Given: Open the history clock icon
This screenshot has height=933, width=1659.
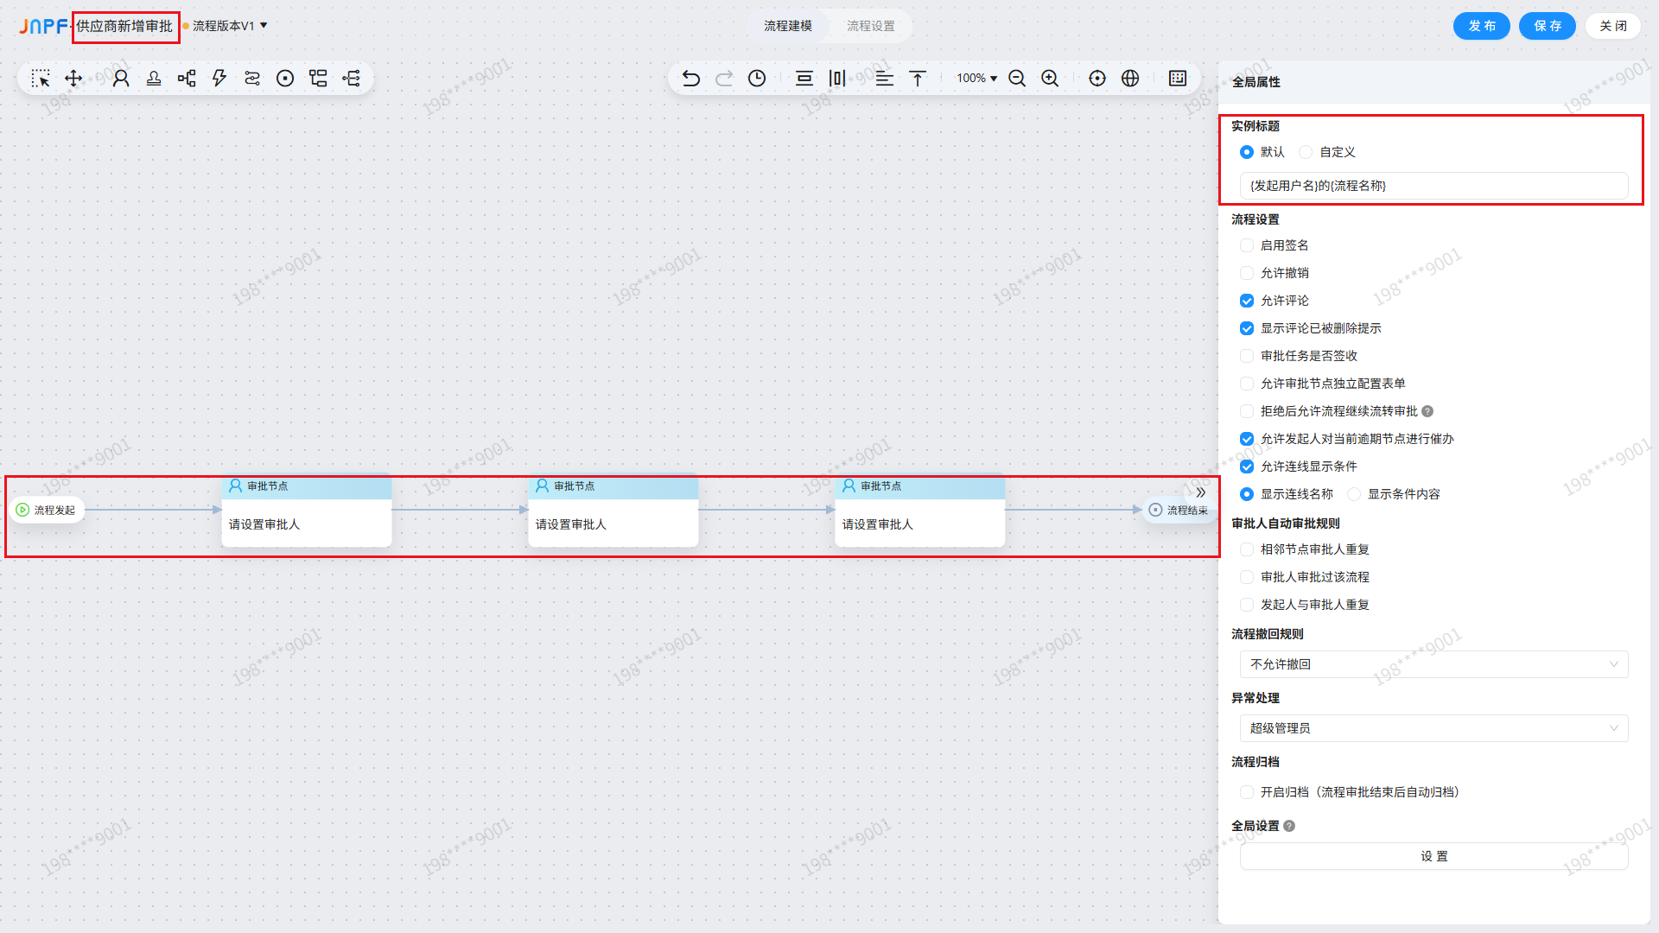Looking at the screenshot, I should [x=757, y=79].
